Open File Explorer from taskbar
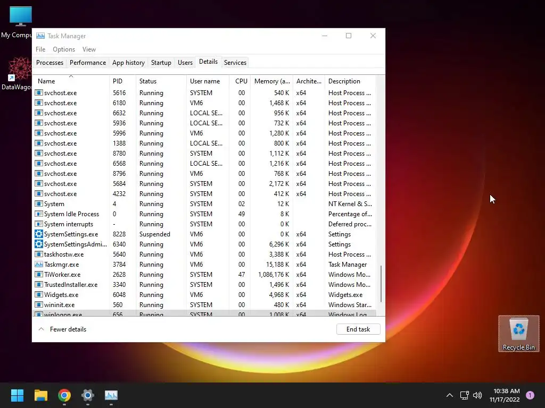 point(40,395)
